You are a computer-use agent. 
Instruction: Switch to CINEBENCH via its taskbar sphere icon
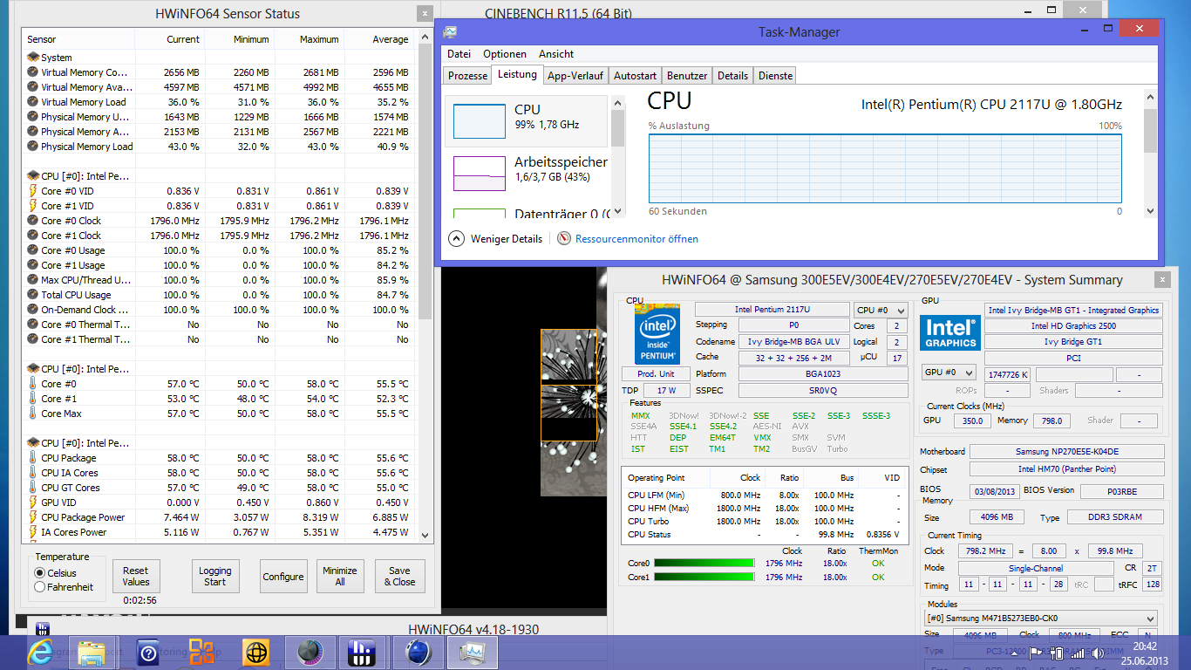[x=419, y=652]
